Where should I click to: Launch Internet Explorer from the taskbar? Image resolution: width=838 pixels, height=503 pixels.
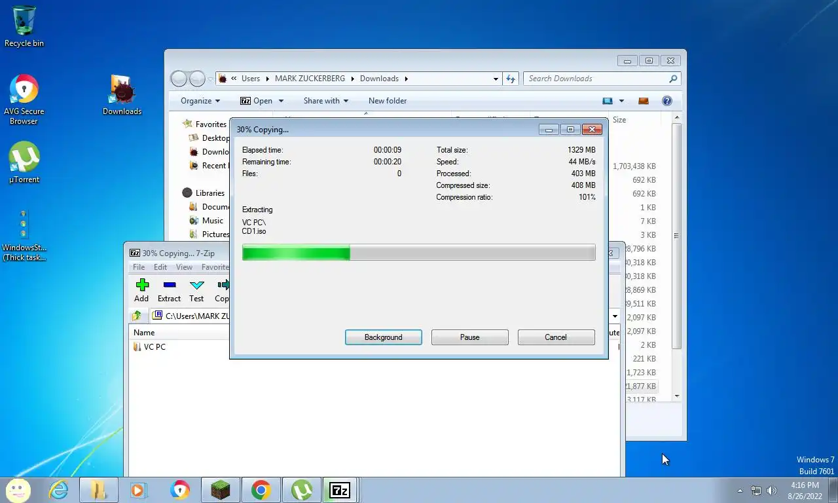(x=58, y=490)
